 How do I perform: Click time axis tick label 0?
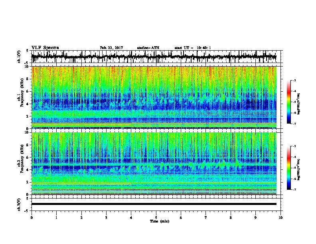click(x=32, y=218)
